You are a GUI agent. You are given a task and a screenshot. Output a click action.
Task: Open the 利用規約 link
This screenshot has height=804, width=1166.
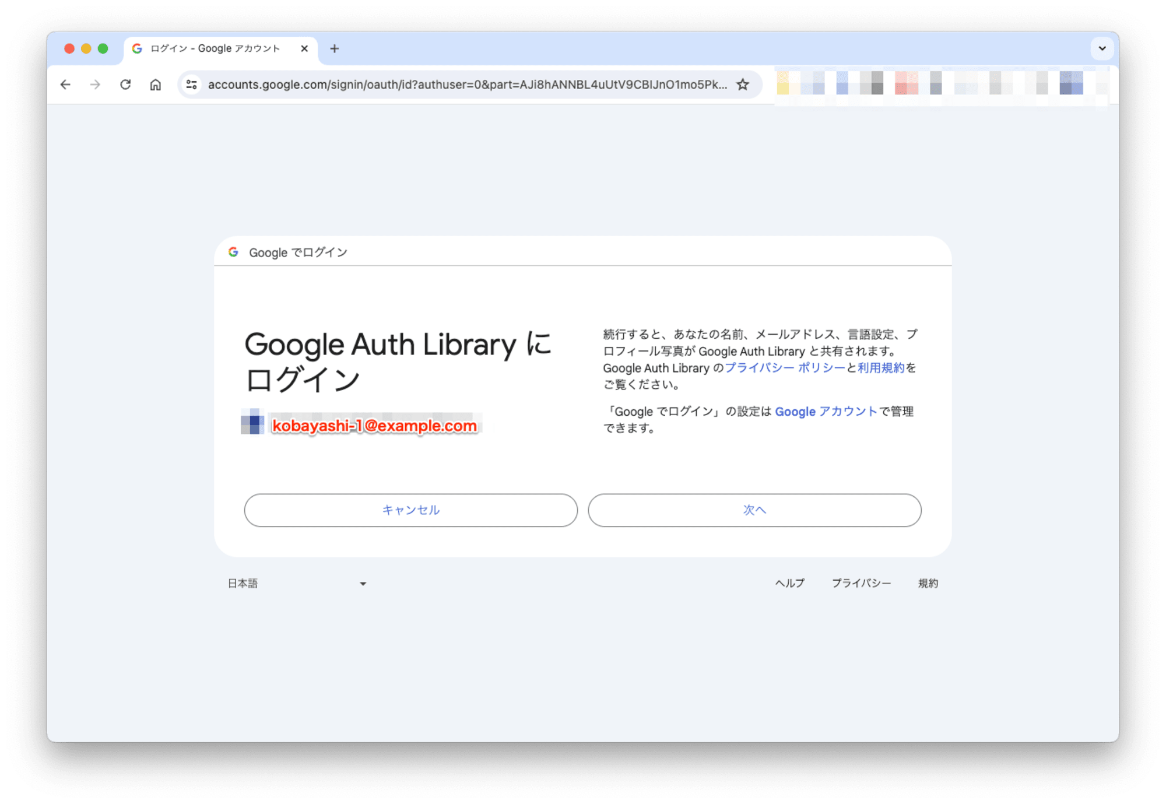(881, 368)
